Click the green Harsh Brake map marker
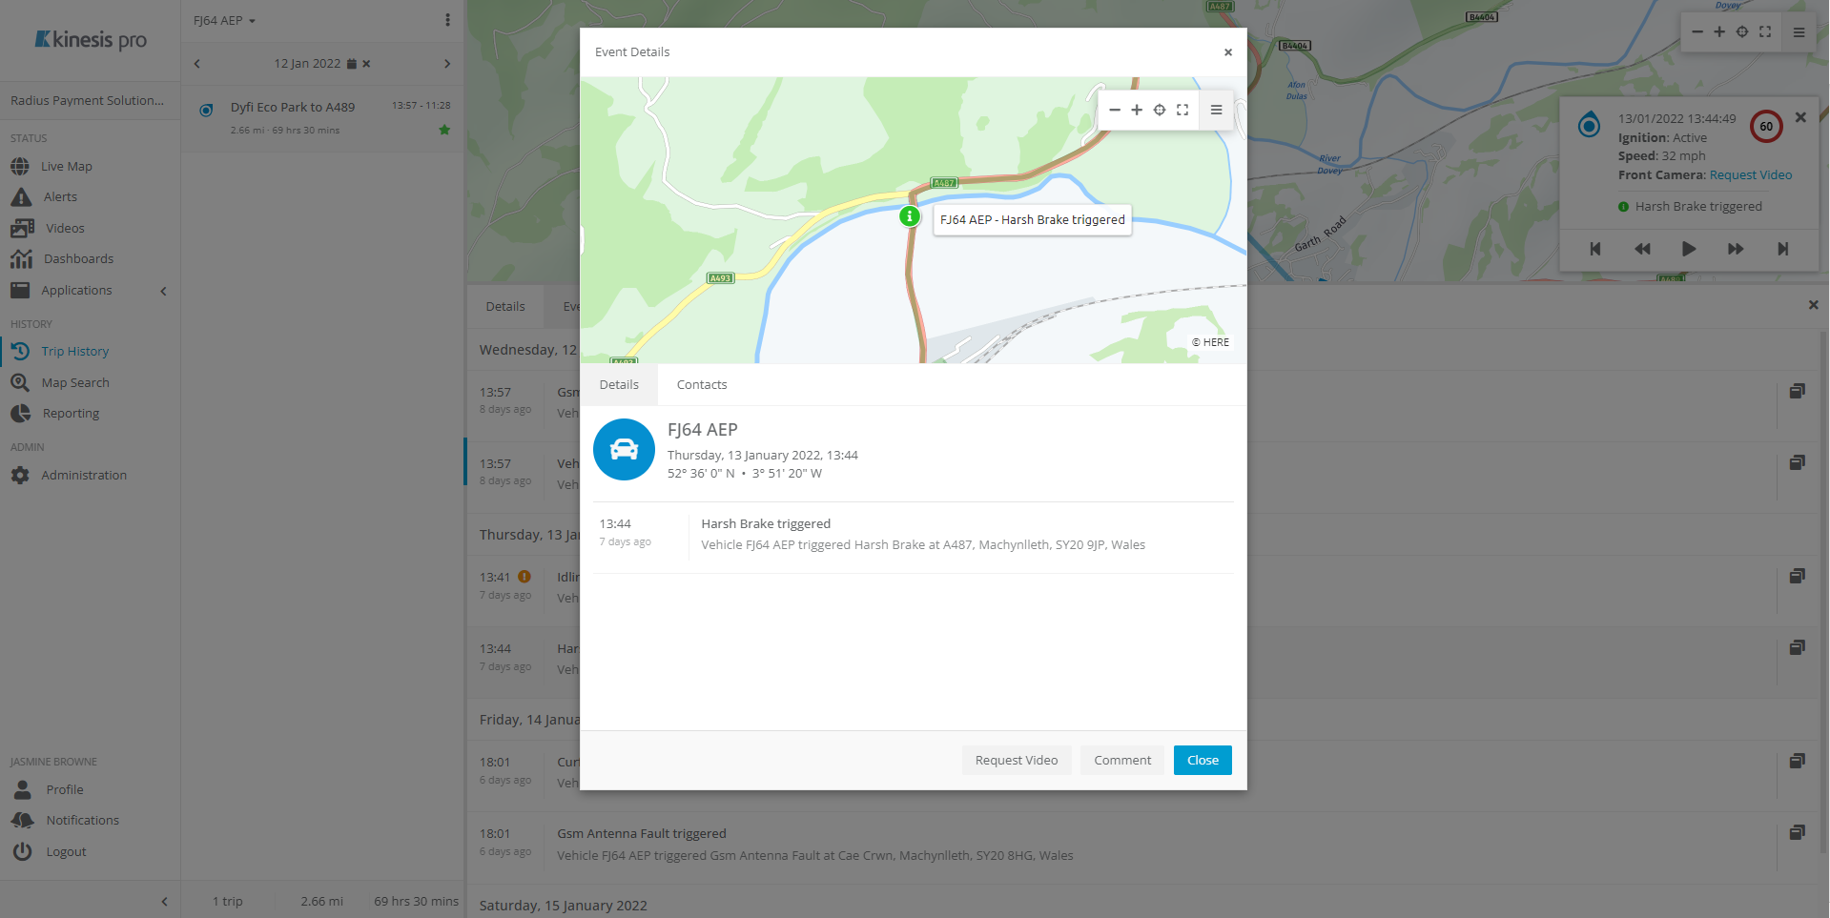 point(910,216)
